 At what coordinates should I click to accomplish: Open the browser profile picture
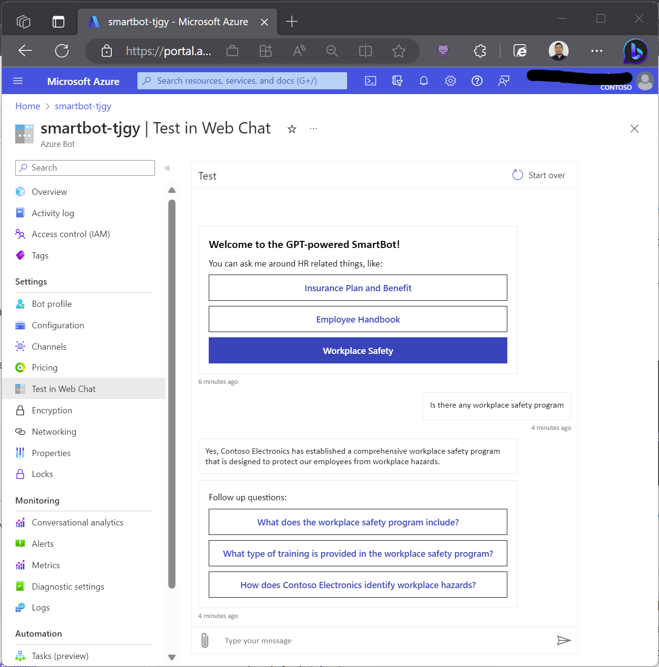559,50
